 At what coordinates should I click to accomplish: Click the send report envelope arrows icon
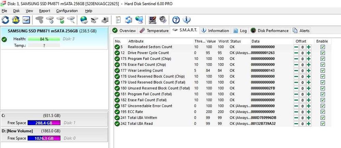click(x=128, y=20)
